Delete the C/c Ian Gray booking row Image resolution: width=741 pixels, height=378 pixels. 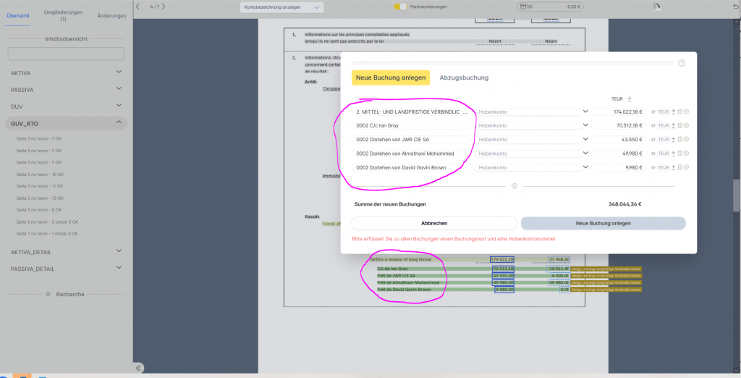click(679, 125)
